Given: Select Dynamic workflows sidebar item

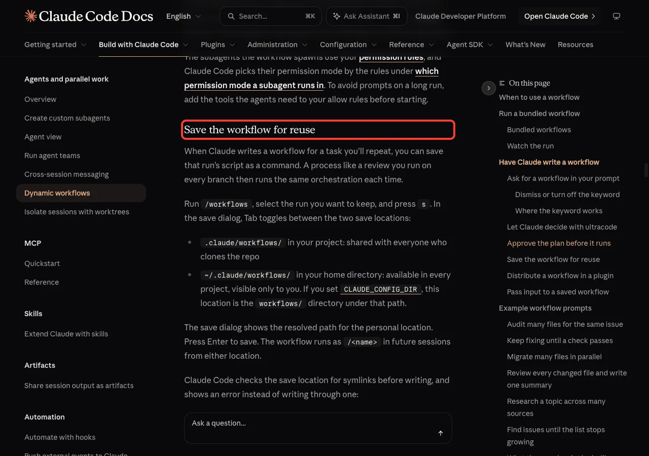Looking at the screenshot, I should pyautogui.click(x=81, y=193).
